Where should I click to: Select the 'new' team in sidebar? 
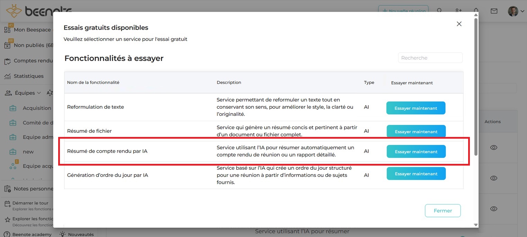[28, 152]
